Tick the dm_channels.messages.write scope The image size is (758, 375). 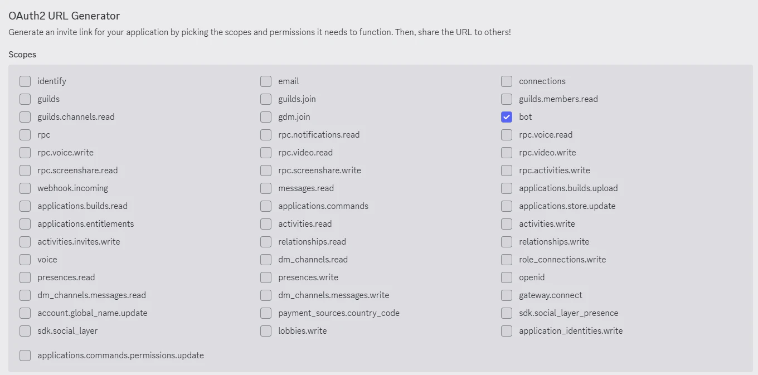click(266, 295)
